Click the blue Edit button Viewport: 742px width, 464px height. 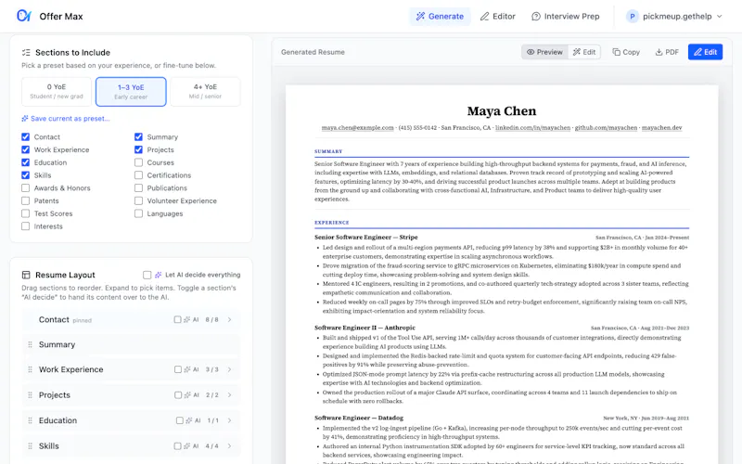(705, 52)
